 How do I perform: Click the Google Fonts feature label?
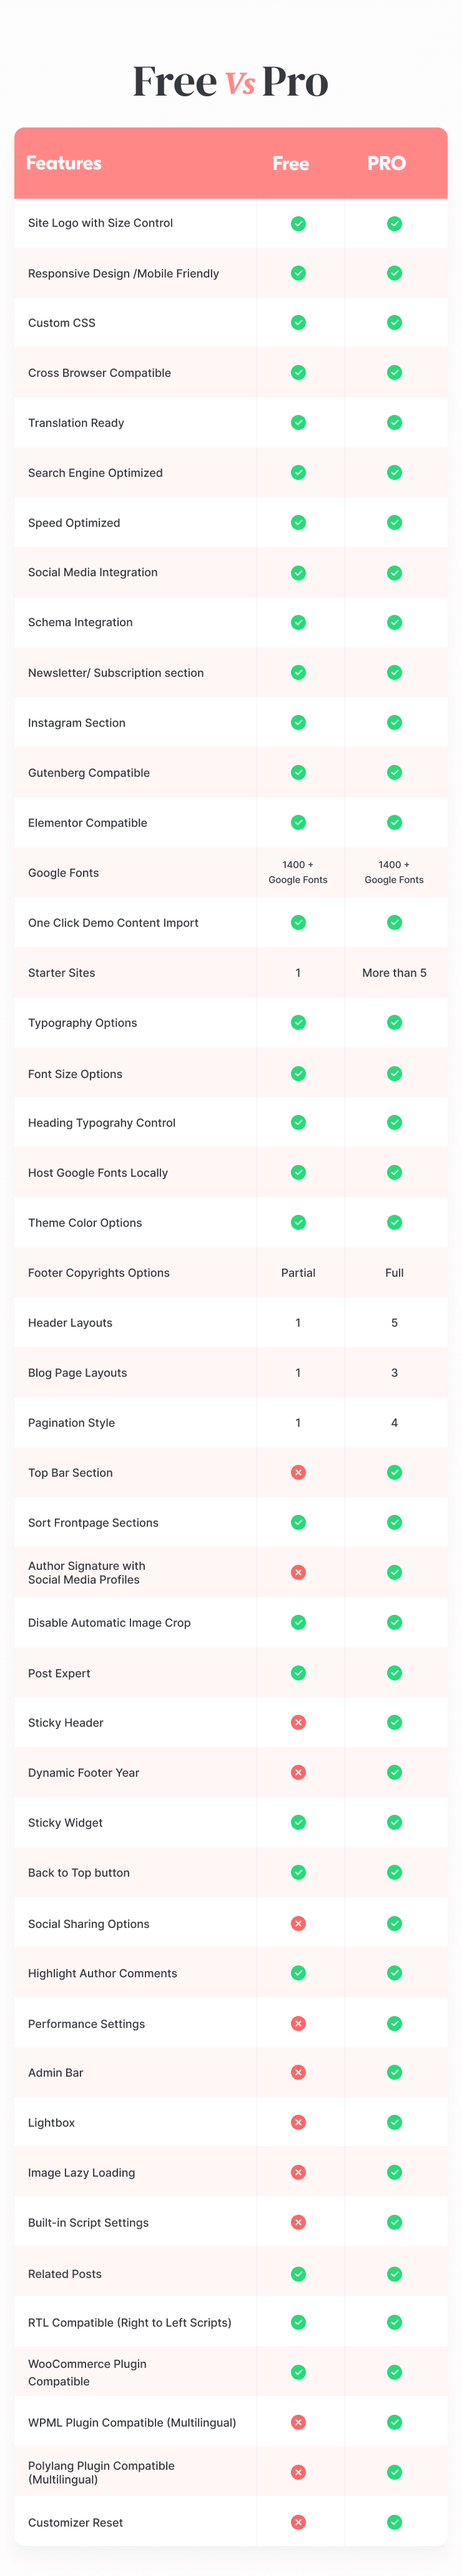63,873
